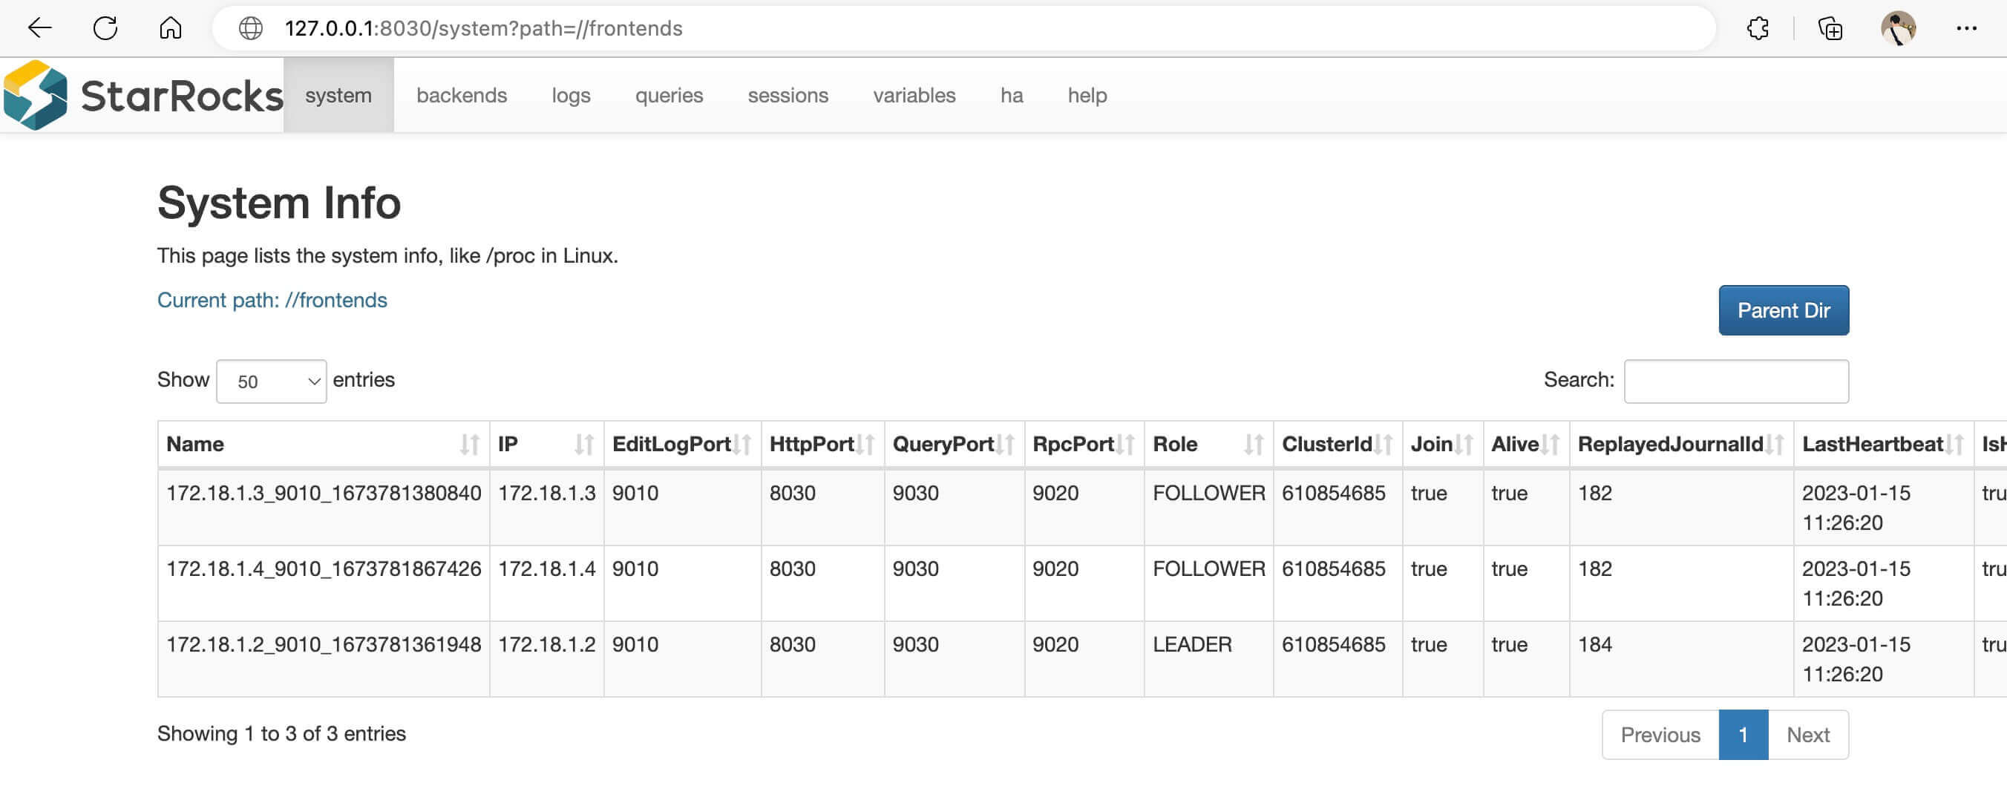The height and width of the screenshot is (809, 2007).
Task: Click the site info globe icon
Action: (250, 28)
